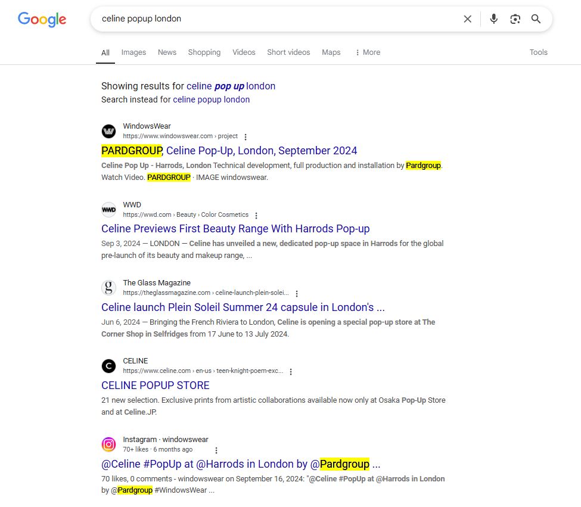
Task: Open 'Celine Previews First Beauty Range' result
Action: (235, 229)
